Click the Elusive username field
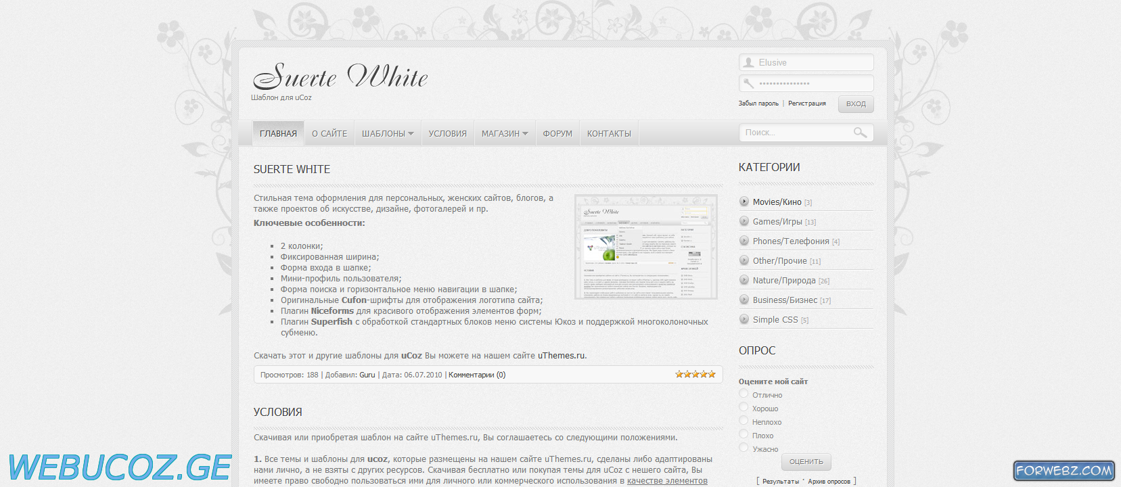The width and height of the screenshot is (1121, 487). [x=806, y=62]
